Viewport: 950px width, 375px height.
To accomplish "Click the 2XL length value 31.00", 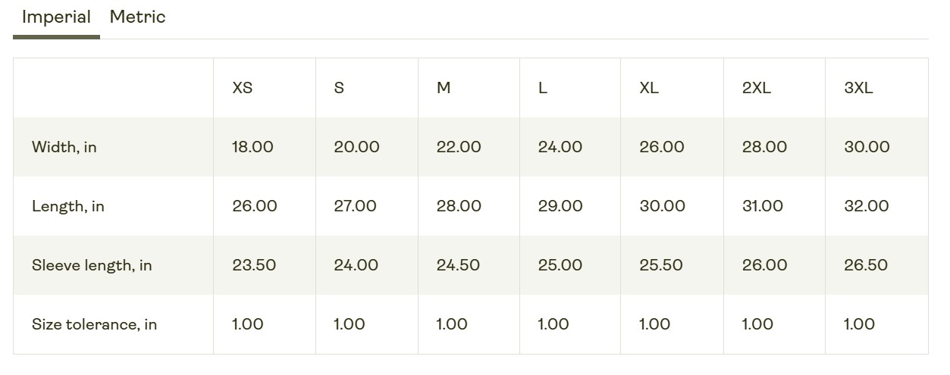I will tap(764, 206).
